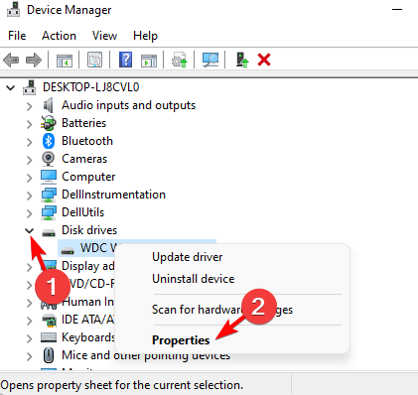Expand the DellInstrumentation category
418x395 pixels.
[x=30, y=196]
